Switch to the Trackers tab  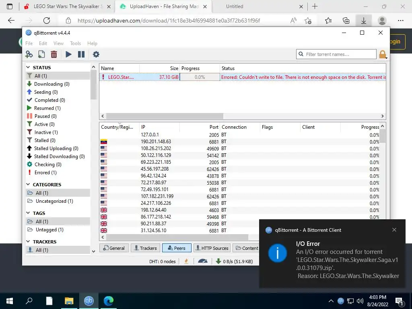tap(146, 248)
